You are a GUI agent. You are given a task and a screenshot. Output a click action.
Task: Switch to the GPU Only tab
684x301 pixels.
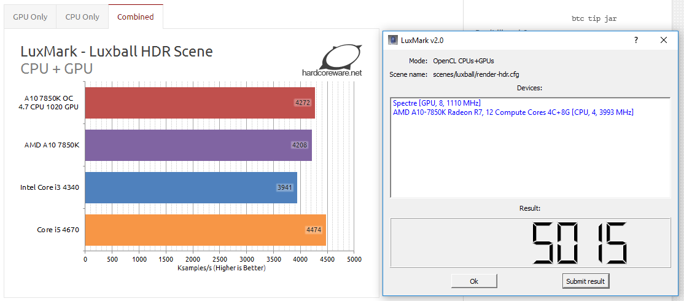30,17
